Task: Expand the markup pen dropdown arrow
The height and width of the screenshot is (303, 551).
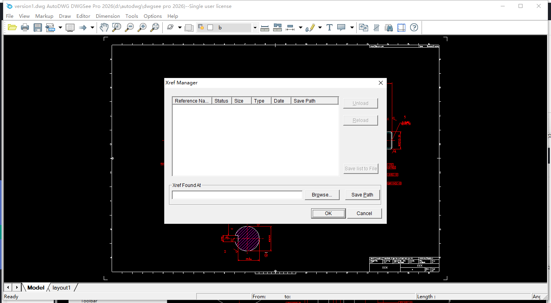Action: point(320,27)
